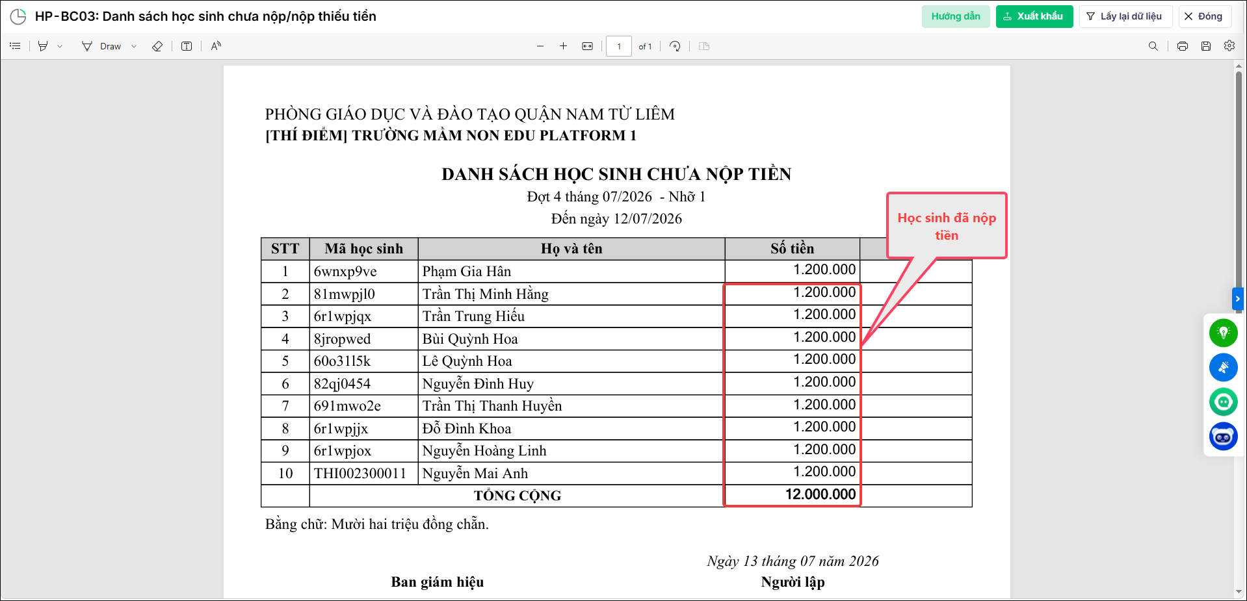Select student code 60o3115k

tap(342, 361)
